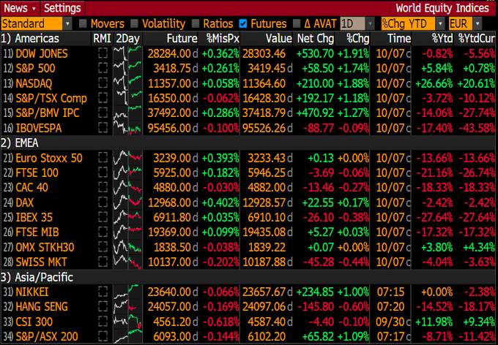Toggle the RMI box for HANG SENG
The width and height of the screenshot is (498, 345).
103,307
